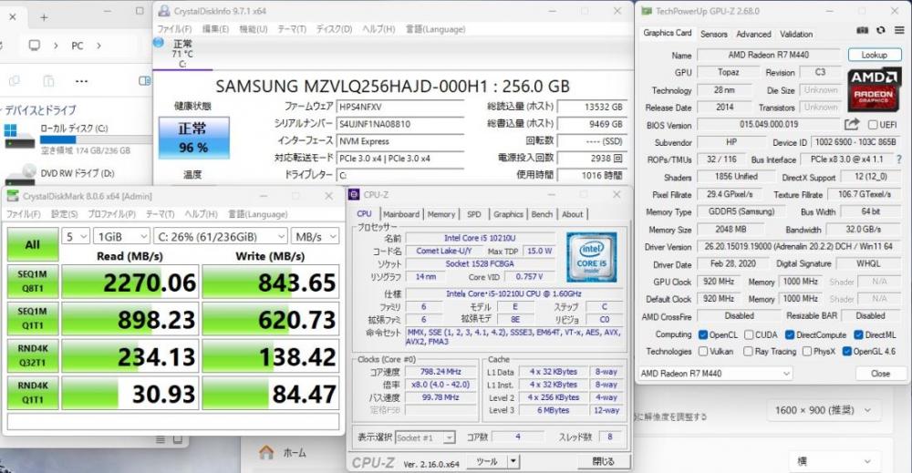Viewport: 912px width, 473px height.
Task: Click the 閉じる button in CPU-Z
Action: 603,461
